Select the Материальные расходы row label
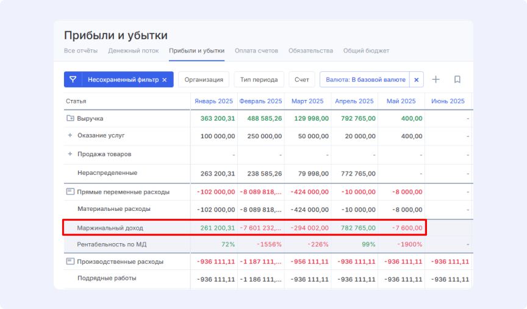The width and height of the screenshot is (527, 309). point(114,209)
